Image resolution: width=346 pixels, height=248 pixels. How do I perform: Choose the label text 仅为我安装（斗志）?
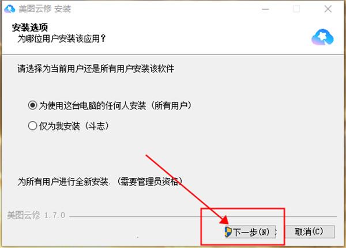(74, 126)
